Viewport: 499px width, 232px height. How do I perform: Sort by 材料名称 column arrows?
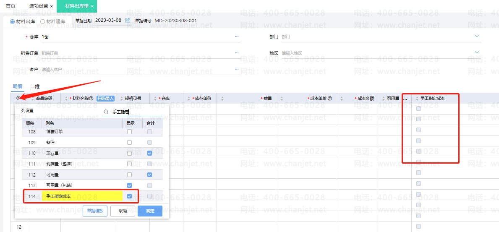pyautogui.click(x=66, y=99)
